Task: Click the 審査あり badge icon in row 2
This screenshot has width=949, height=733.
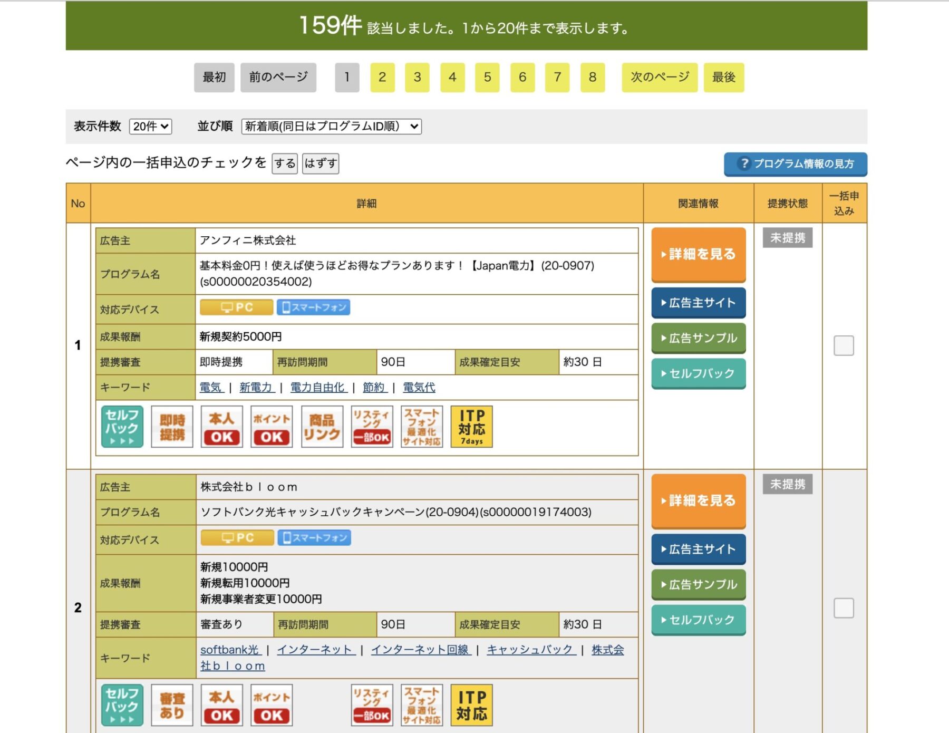Action: 172,705
